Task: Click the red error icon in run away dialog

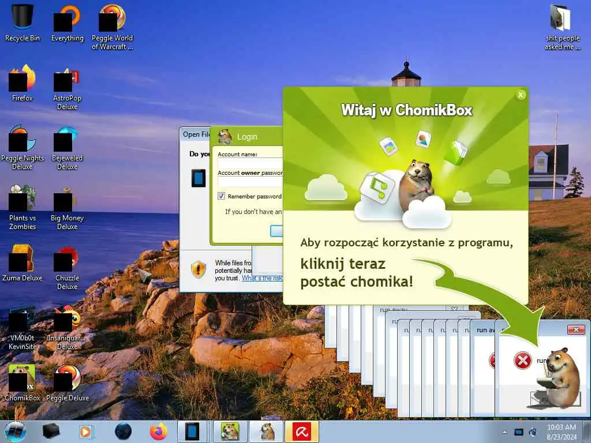Action: point(523,361)
